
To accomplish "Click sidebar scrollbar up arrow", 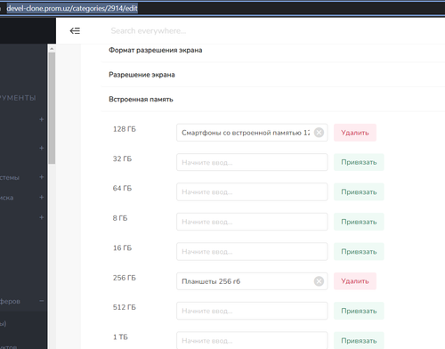I will [52, 48].
